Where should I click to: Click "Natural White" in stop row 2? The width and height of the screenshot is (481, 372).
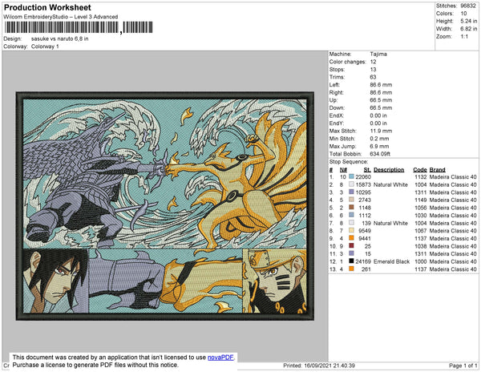pyautogui.click(x=390, y=184)
